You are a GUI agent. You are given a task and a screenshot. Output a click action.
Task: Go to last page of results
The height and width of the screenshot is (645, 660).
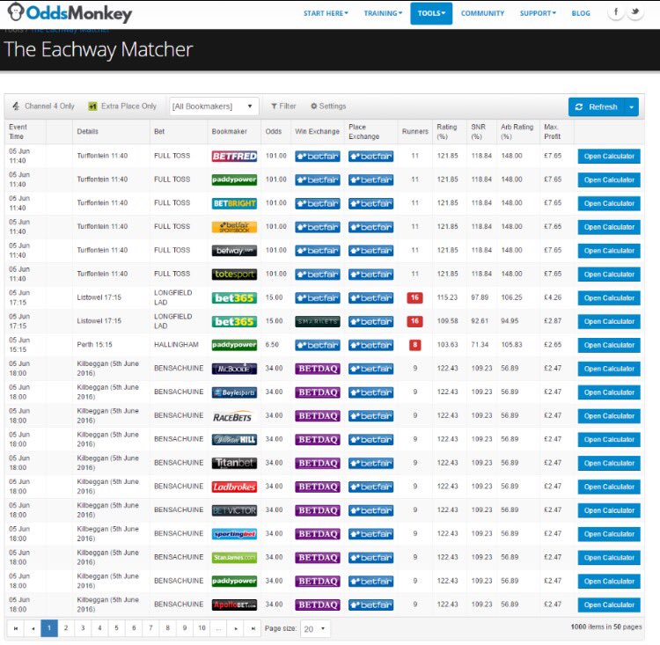pos(253,628)
